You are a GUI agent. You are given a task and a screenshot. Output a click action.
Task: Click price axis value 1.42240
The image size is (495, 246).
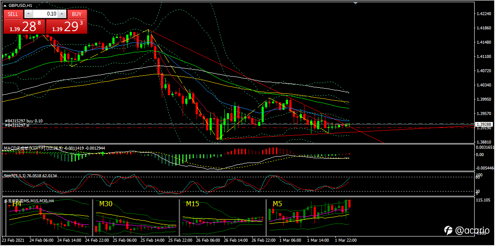point(484,14)
